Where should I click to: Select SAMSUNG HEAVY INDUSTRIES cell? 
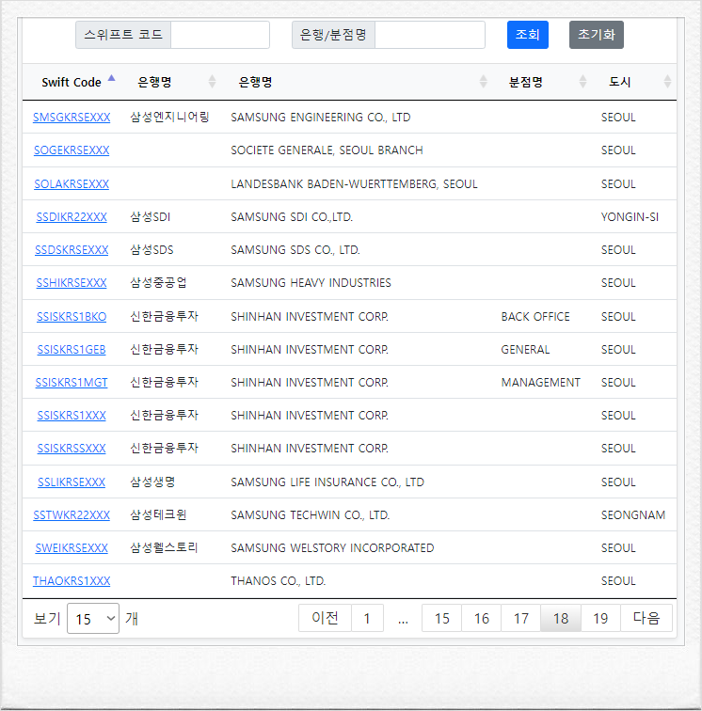pyautogui.click(x=311, y=283)
